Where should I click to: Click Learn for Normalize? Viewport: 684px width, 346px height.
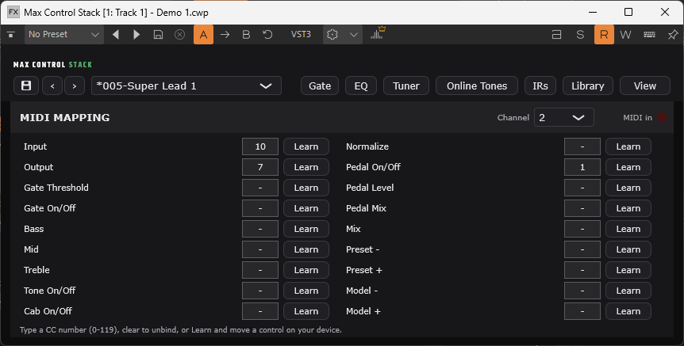click(628, 146)
